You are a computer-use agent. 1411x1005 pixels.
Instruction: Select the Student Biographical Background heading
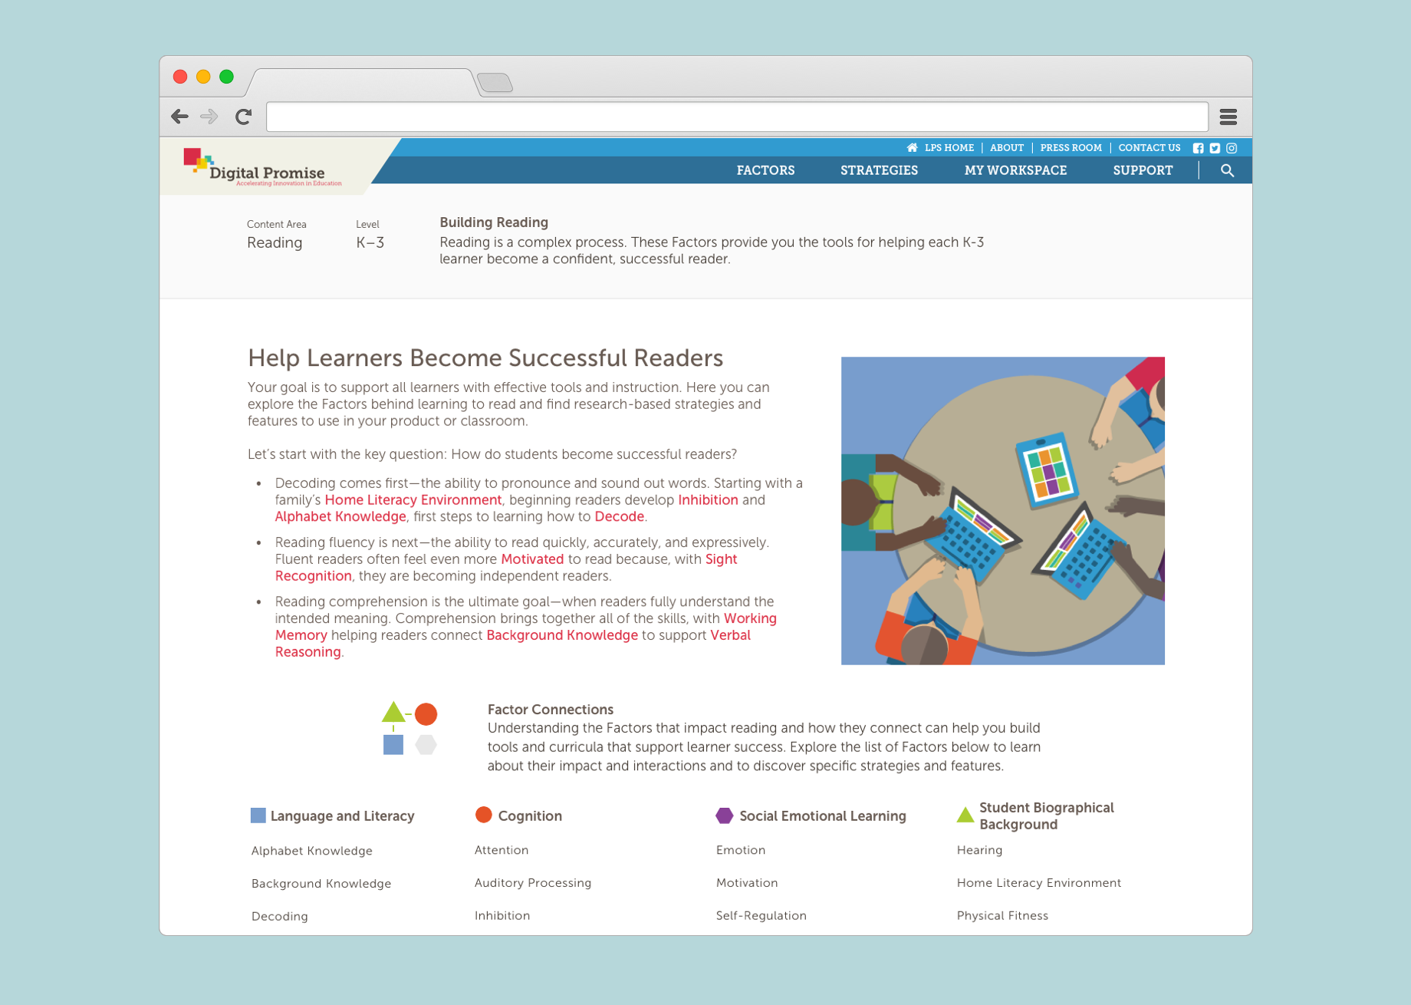(1046, 816)
